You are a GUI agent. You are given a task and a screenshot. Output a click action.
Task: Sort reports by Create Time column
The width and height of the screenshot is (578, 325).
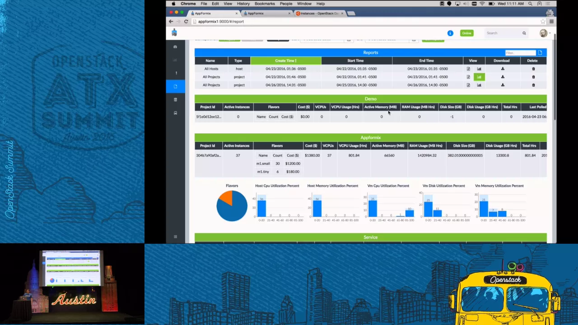coord(286,60)
